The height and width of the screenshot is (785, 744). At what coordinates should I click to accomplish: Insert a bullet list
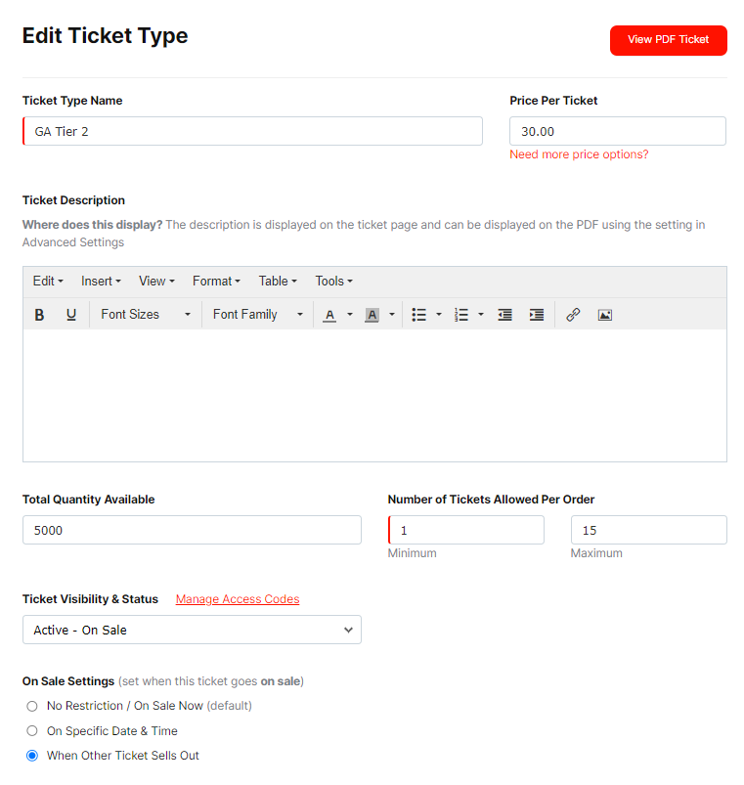coord(419,315)
